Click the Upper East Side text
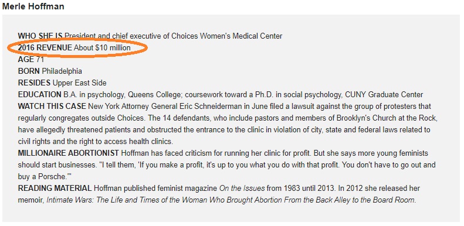This screenshot has width=464, height=226. coord(79,83)
